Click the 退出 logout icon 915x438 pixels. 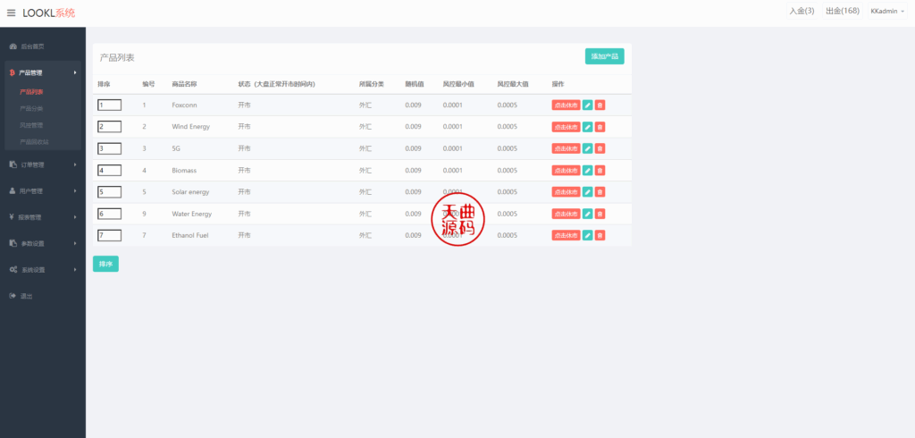pyautogui.click(x=13, y=296)
